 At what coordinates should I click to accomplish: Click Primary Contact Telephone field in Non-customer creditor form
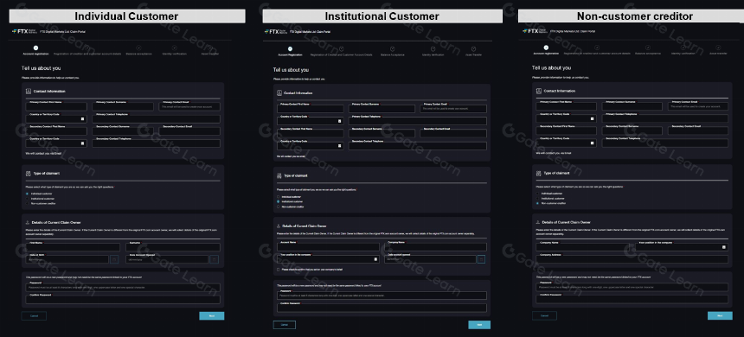pos(665,118)
